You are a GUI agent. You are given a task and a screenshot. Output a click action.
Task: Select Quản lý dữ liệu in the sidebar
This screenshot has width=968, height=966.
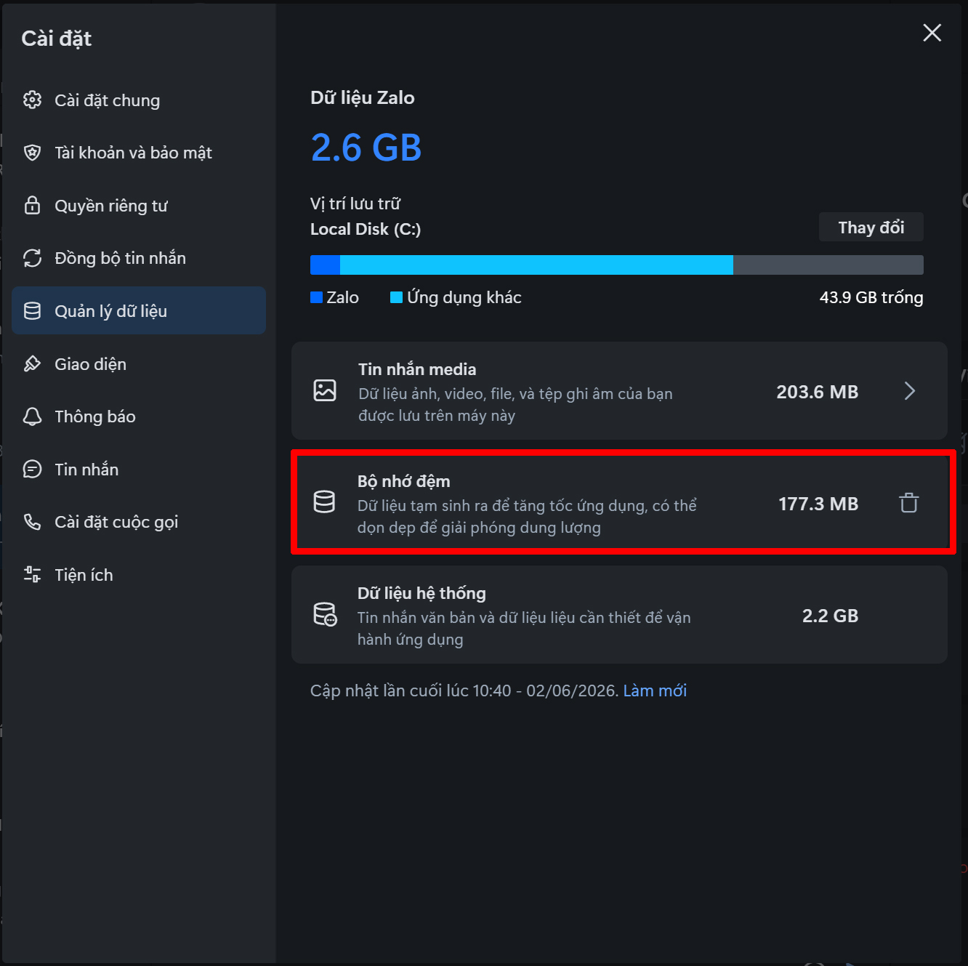pyautogui.click(x=139, y=310)
